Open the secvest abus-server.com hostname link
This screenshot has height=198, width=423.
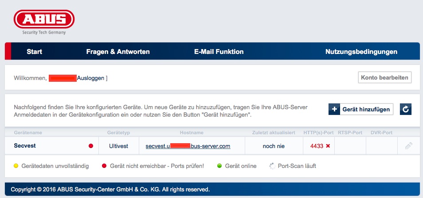[x=188, y=146]
